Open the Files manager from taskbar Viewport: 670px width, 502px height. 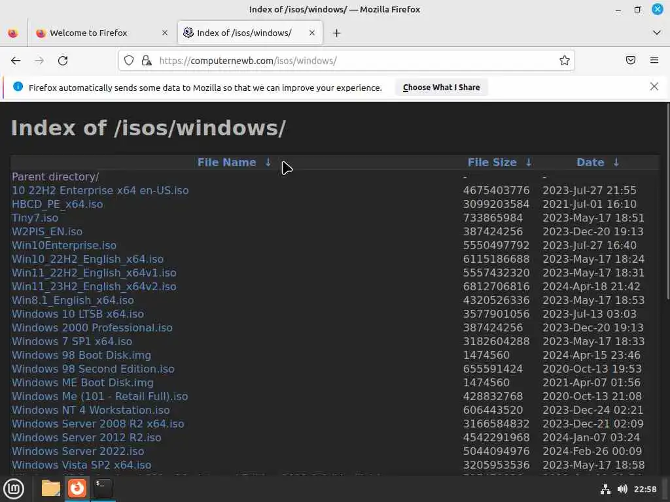51,488
